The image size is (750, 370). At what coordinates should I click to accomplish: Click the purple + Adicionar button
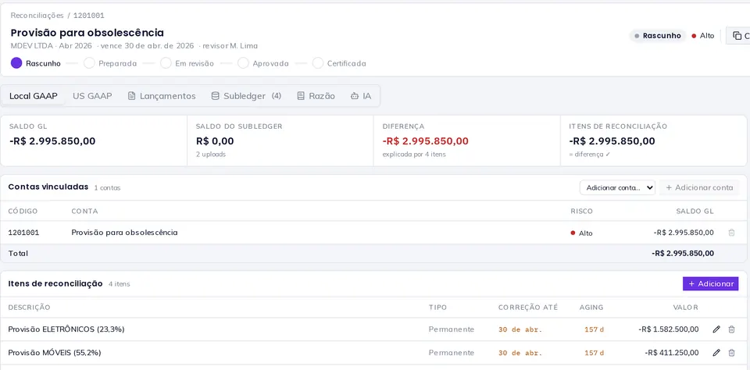pos(711,283)
